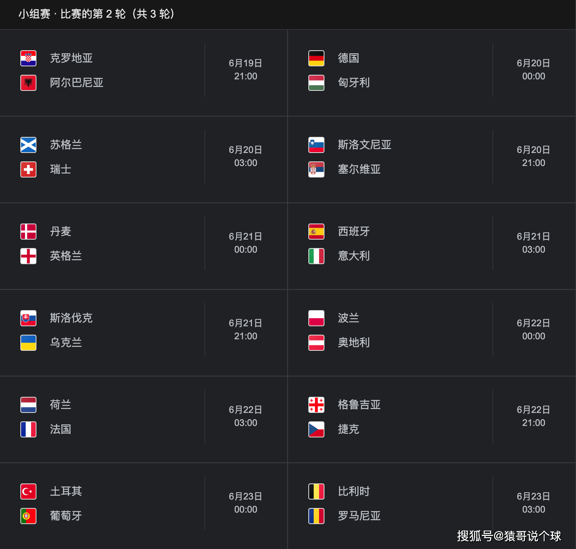Open team name 英格兰
Image resolution: width=576 pixels, height=549 pixels.
[x=66, y=256]
